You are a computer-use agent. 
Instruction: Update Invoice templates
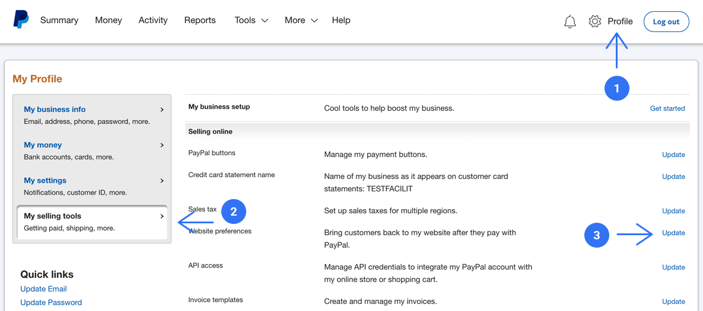point(673,302)
